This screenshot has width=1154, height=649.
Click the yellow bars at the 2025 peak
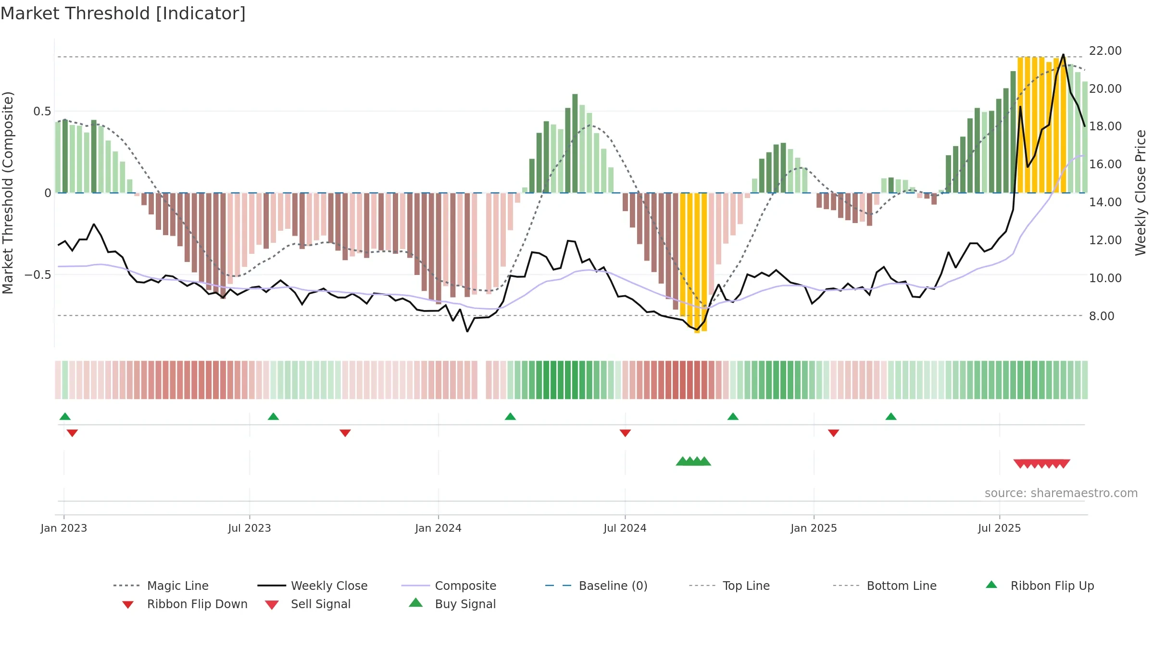coord(1041,125)
